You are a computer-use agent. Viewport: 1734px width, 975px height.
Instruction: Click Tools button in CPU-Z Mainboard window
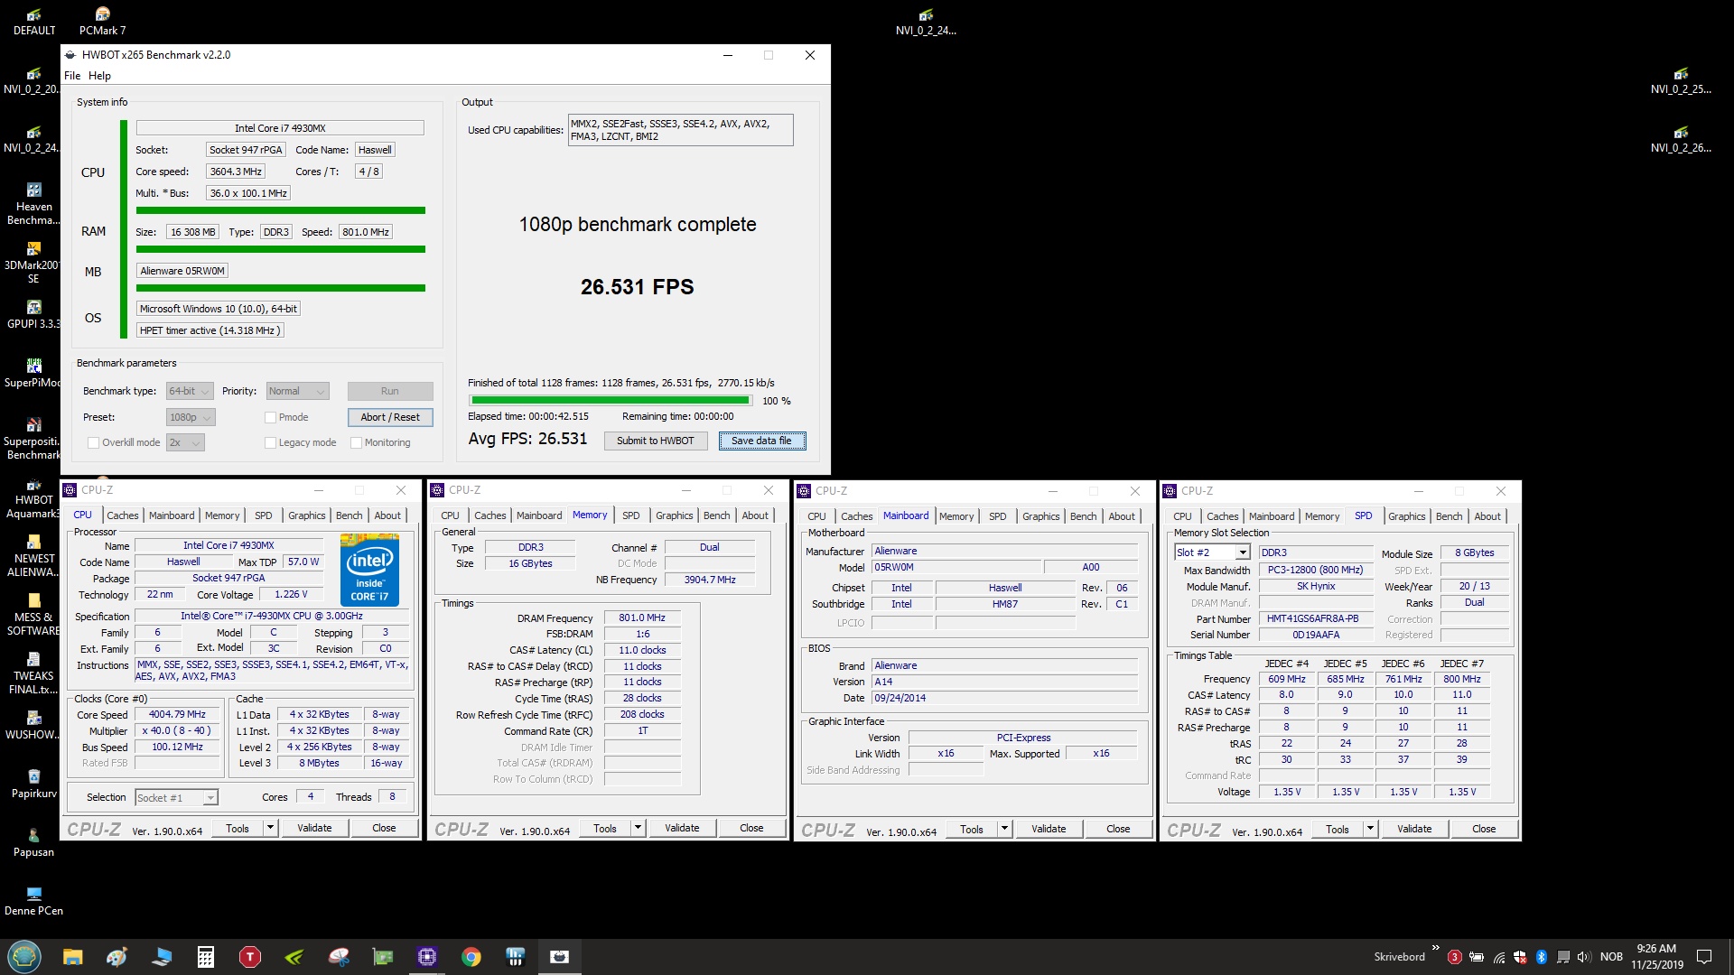972,829
